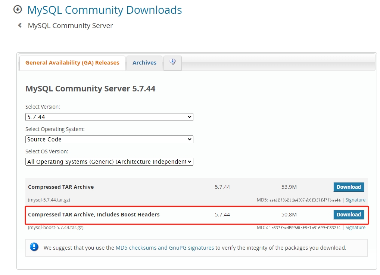This screenshot has width=380, height=275.
Task: Open the Select Version dropdown showing 5.7.44
Action: coord(109,117)
